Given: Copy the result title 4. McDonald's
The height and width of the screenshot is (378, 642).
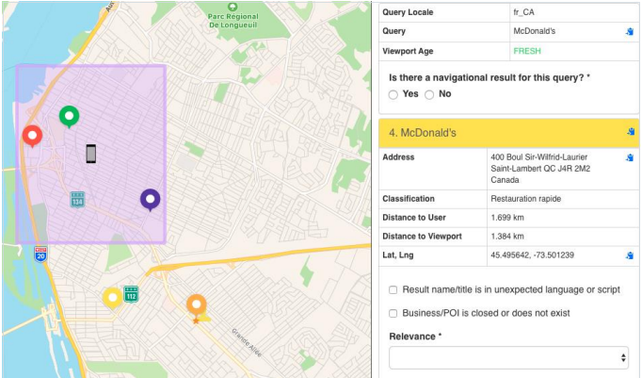Looking at the screenshot, I should (x=631, y=132).
